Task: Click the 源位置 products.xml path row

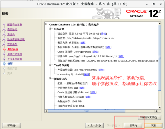Action: coord(86,38)
